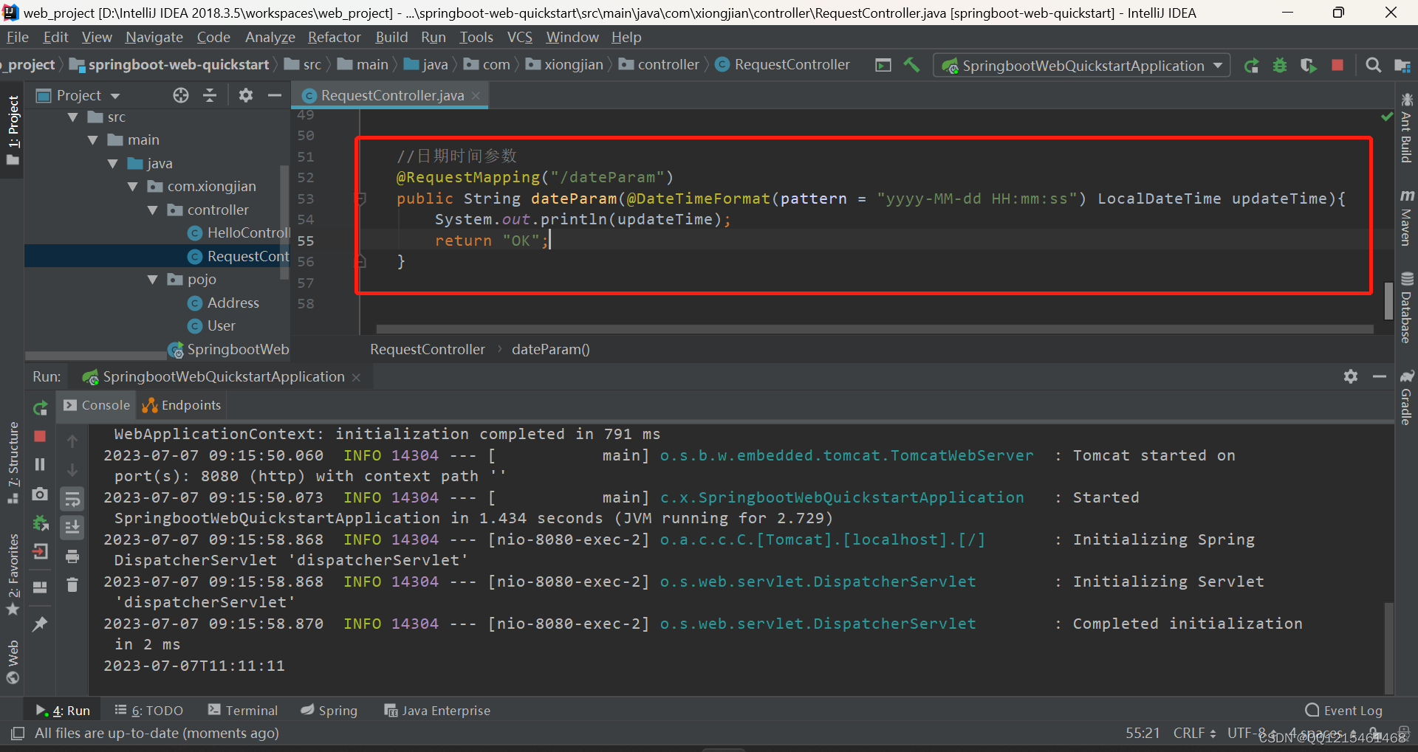Image resolution: width=1418 pixels, height=752 pixels.
Task: Click up stack trace arrow in console
Action: click(x=72, y=441)
